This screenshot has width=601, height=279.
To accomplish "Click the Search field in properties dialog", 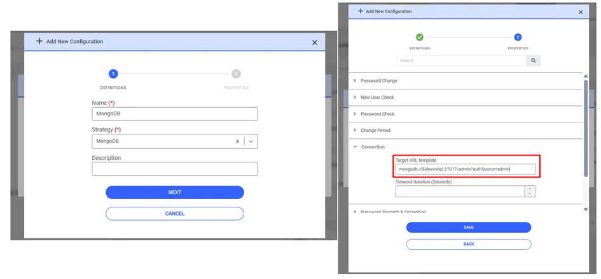I will point(462,60).
